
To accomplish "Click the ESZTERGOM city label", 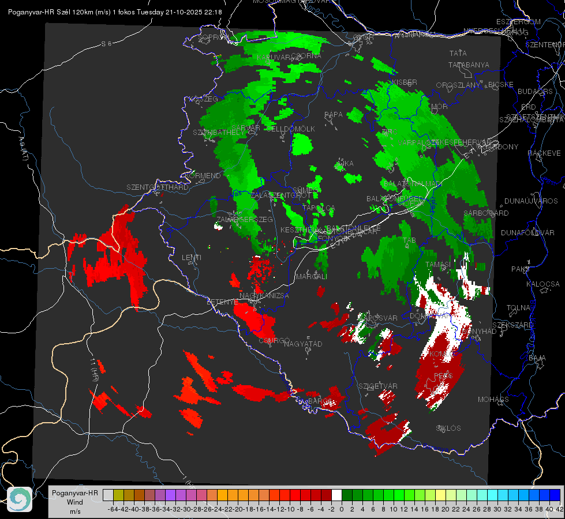I will pyautogui.click(x=518, y=22).
